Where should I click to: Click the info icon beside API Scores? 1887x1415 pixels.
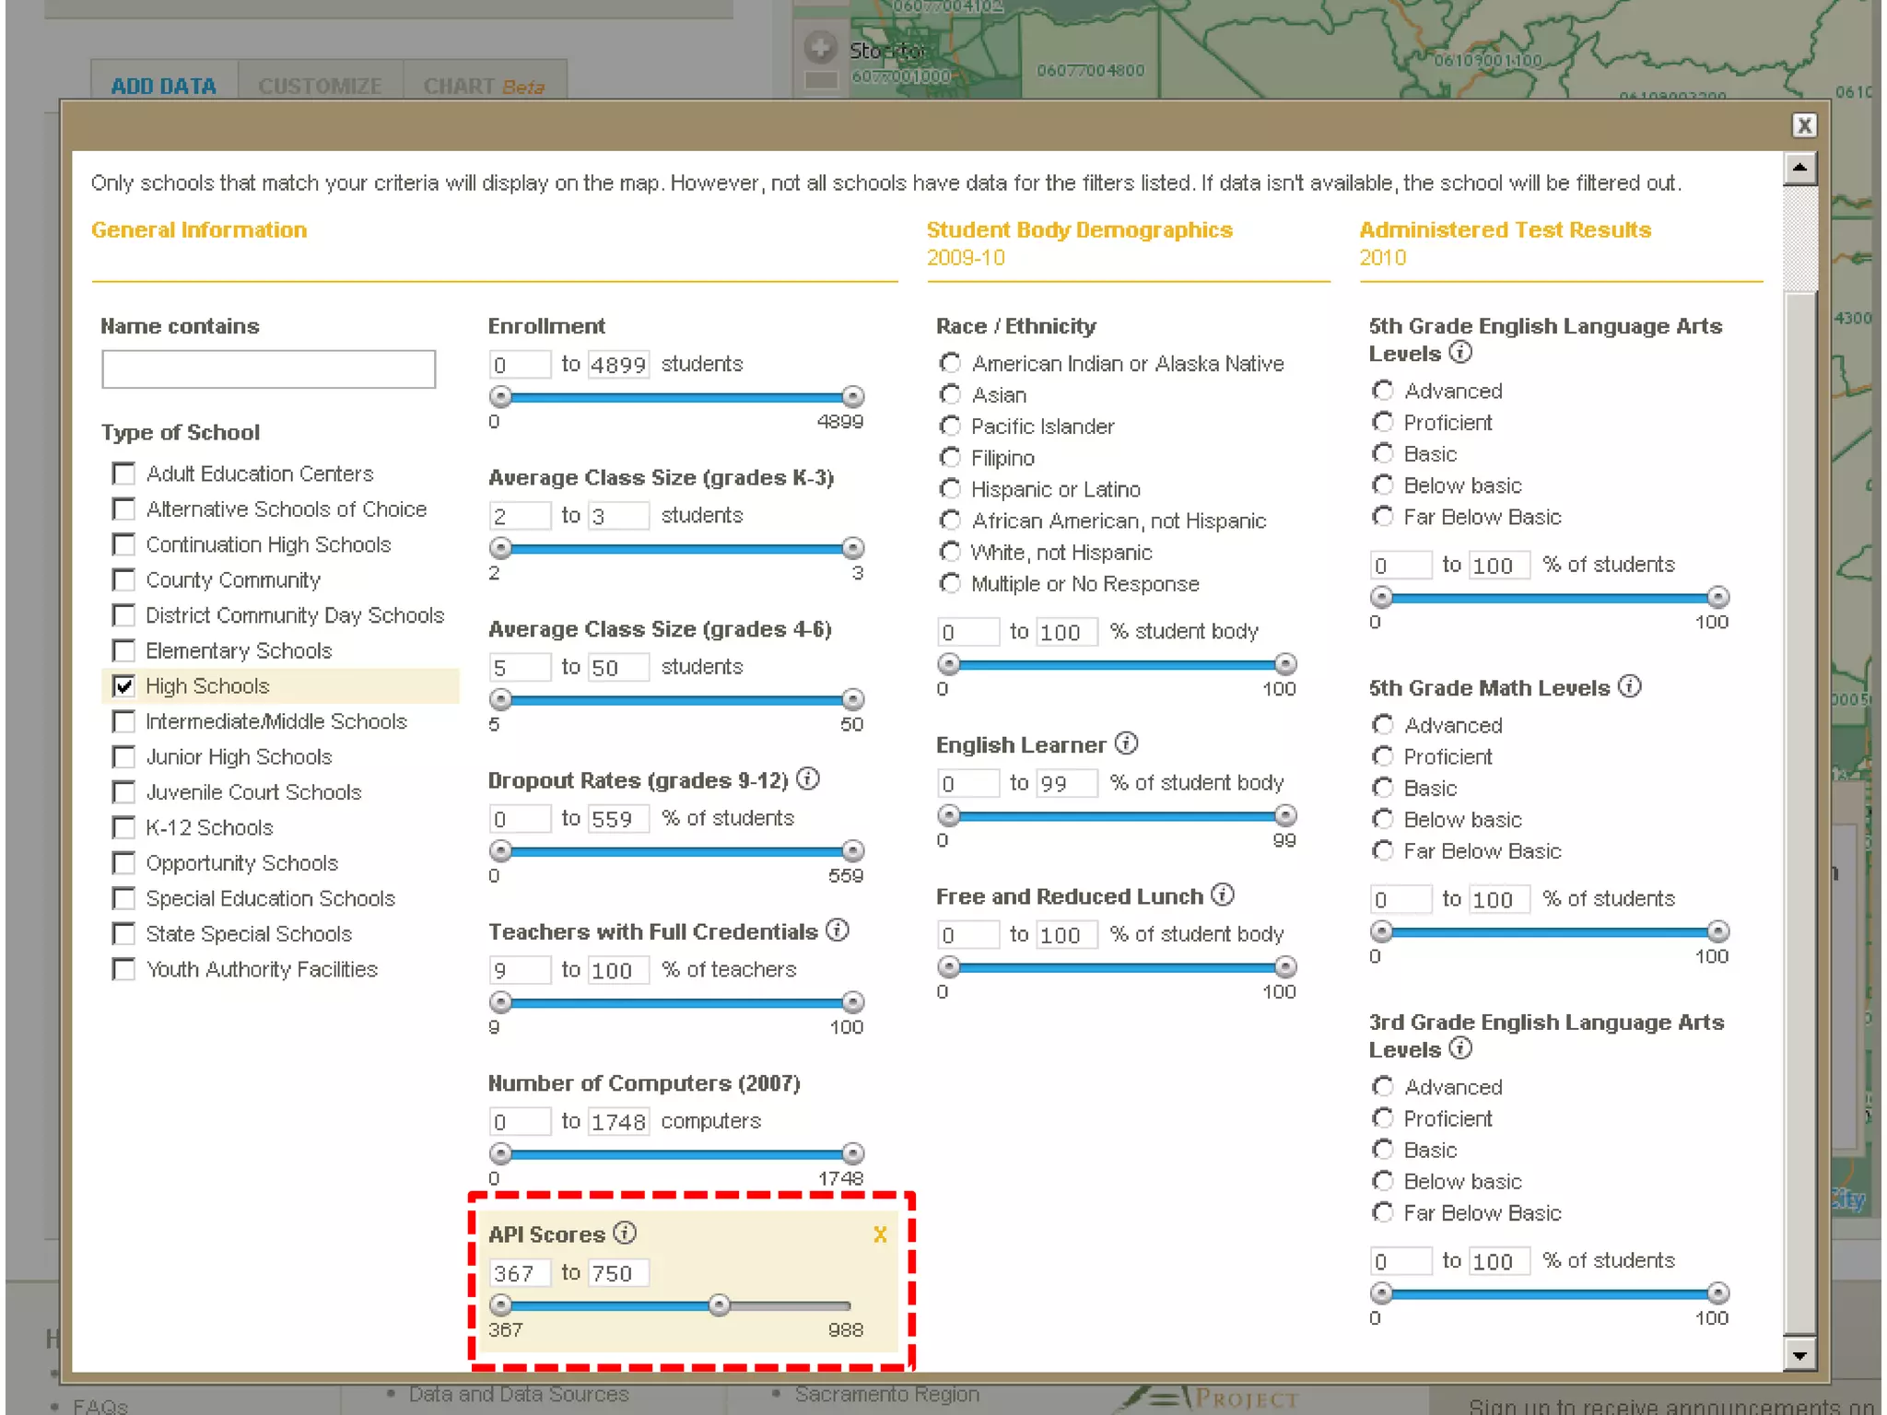625,1233
